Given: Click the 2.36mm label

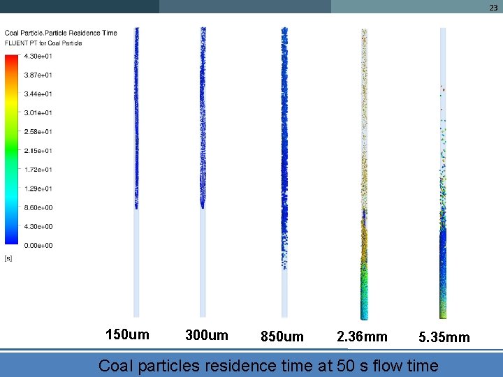Looking at the screenshot, I should pyautogui.click(x=362, y=337).
